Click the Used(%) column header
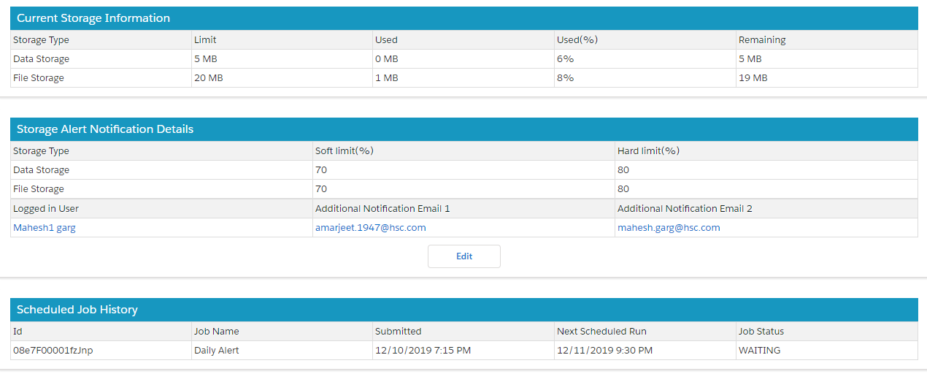This screenshot has height=374, width=927. [577, 40]
